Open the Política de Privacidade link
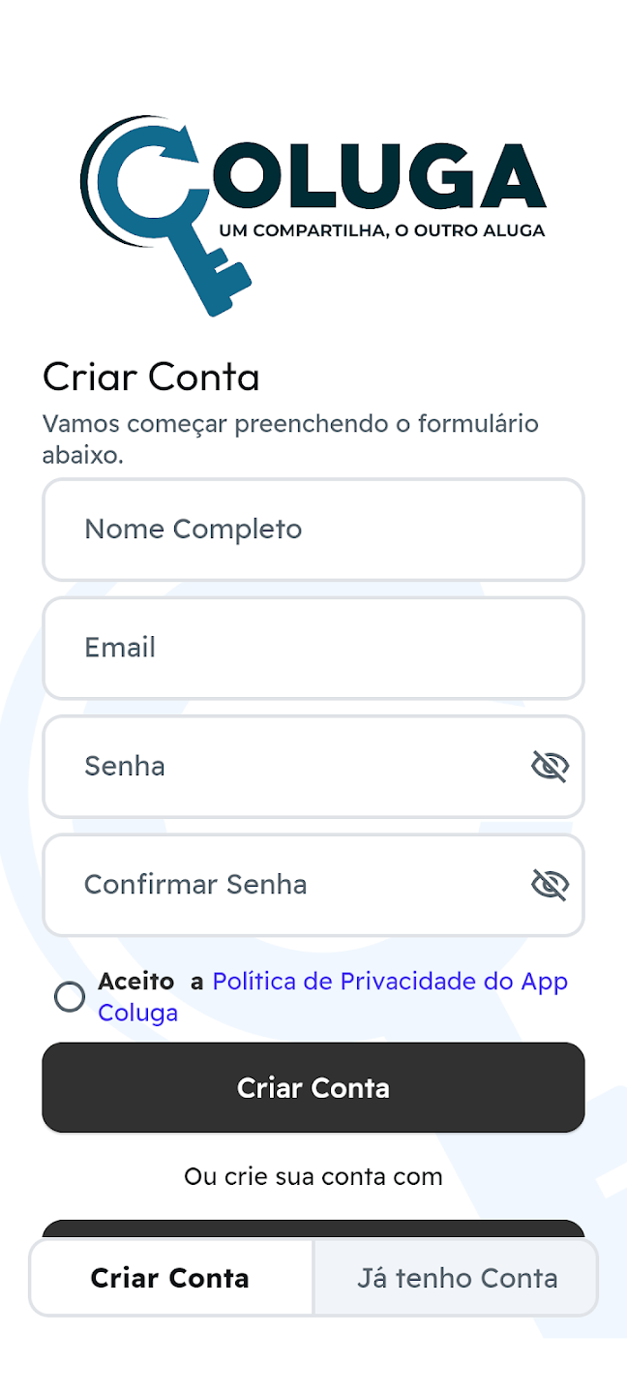627x1394 pixels. point(389,982)
